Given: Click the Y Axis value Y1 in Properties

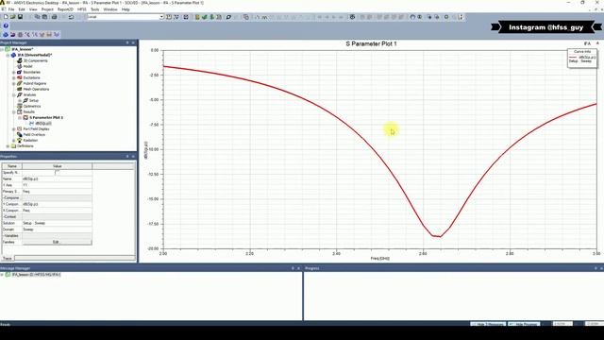Looking at the screenshot, I should 57,185.
